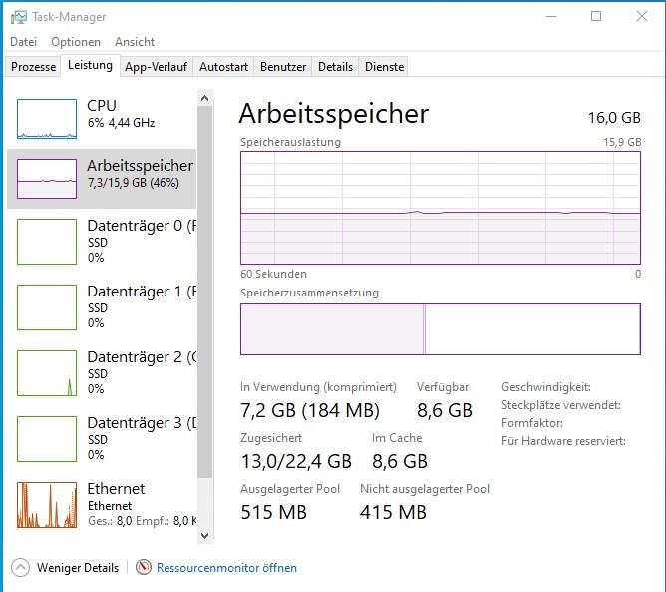
Task: Open the Datei menu
Action: coord(23,42)
